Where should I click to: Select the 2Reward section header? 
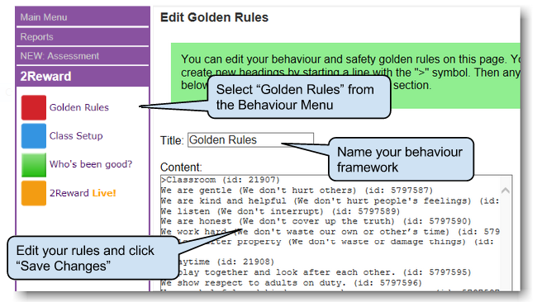pos(82,76)
